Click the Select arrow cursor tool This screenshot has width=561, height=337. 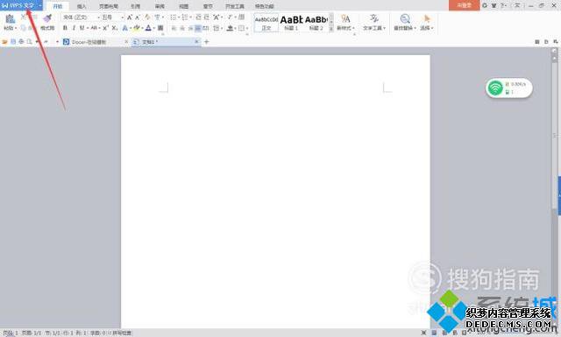click(x=427, y=18)
